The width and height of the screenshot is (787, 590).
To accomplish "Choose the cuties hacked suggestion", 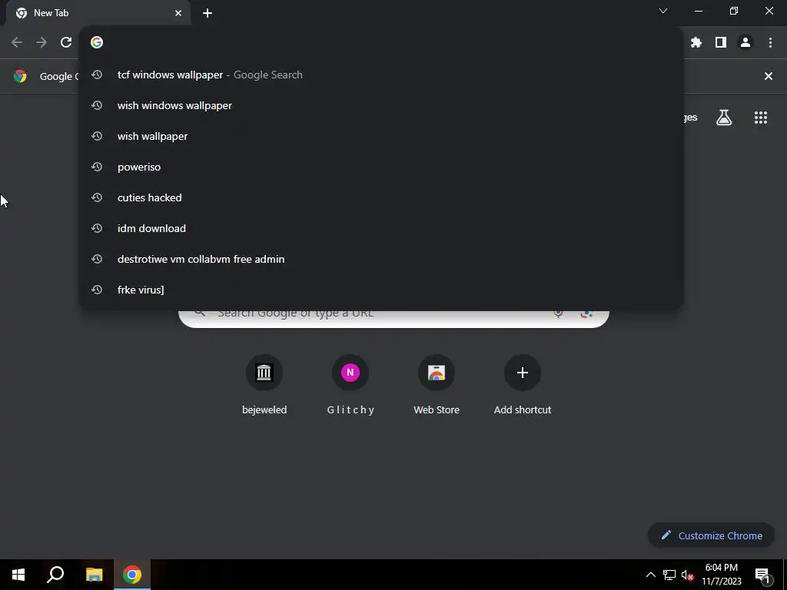I will point(381,197).
